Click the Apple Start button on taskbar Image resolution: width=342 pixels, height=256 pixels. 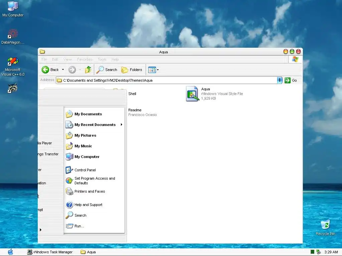tap(10, 252)
